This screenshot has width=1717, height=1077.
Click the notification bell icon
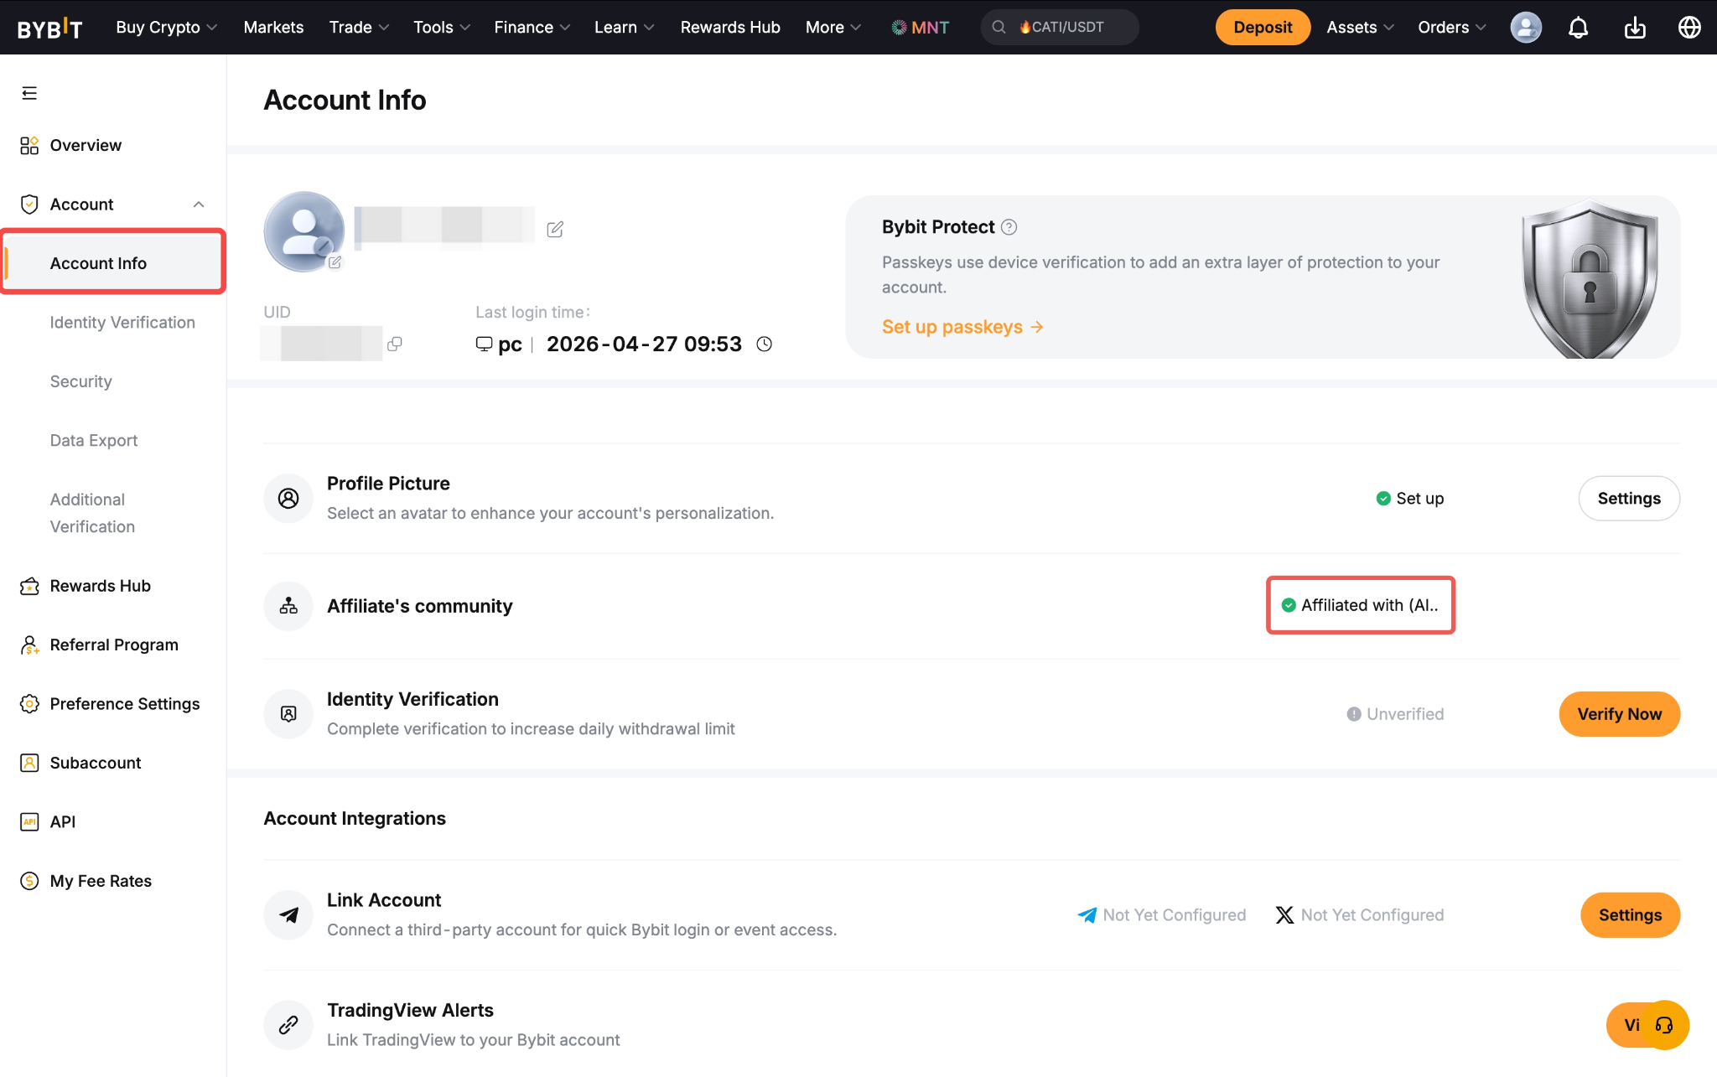[1578, 28]
